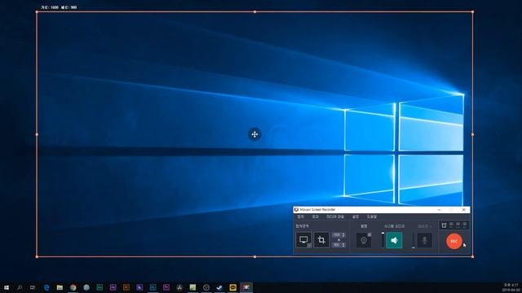The height and width of the screenshot is (293, 522).
Task: Open File Explorer from the taskbar
Action: pos(60,287)
